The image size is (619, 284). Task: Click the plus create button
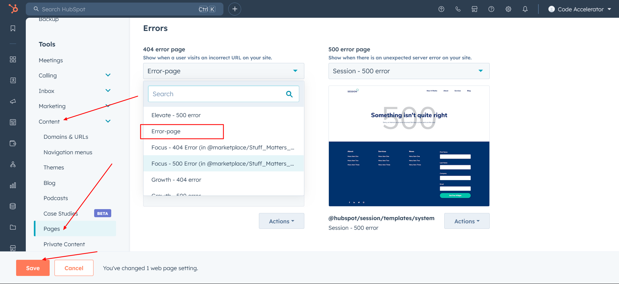click(x=235, y=9)
